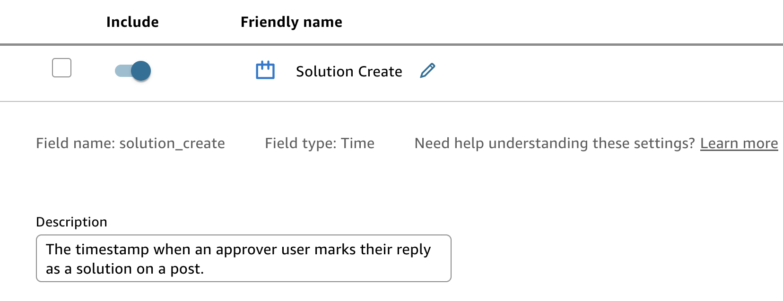Open the Learn more link

tap(739, 143)
